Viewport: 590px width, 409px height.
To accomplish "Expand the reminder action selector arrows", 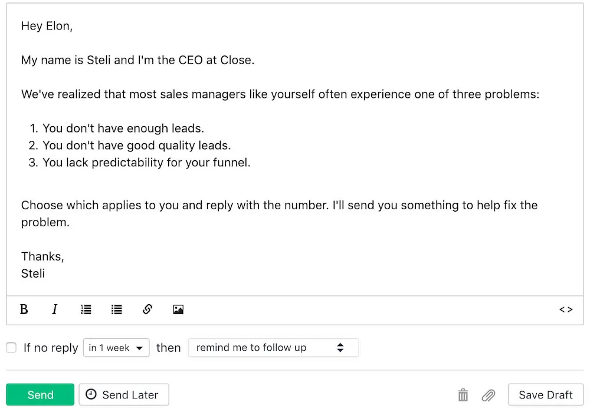I will (x=341, y=348).
